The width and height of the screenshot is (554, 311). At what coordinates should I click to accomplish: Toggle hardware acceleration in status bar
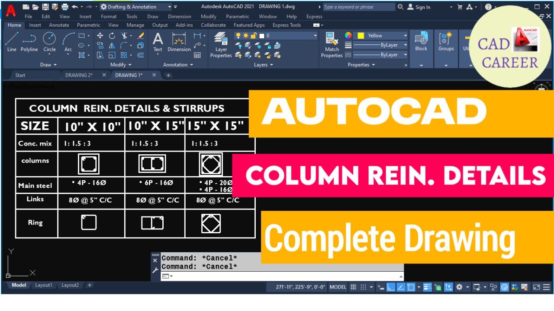[x=505, y=287]
